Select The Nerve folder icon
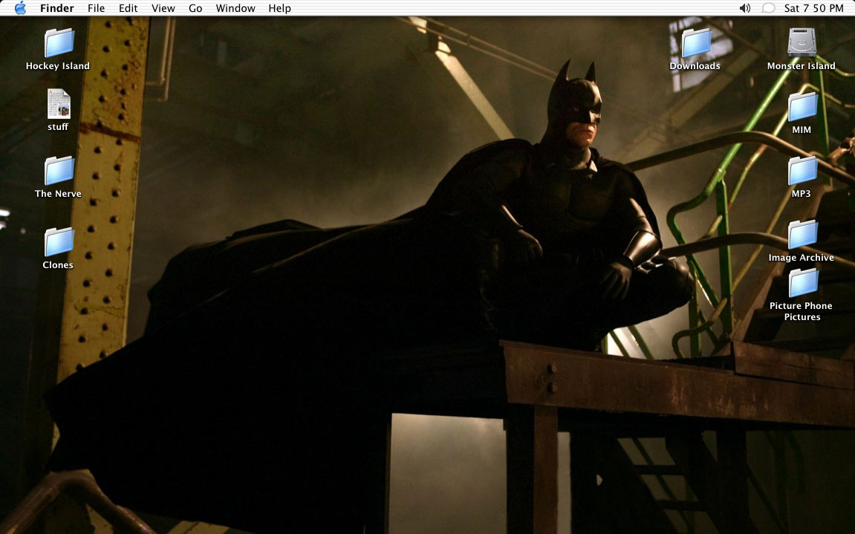855x534 pixels. point(59,170)
